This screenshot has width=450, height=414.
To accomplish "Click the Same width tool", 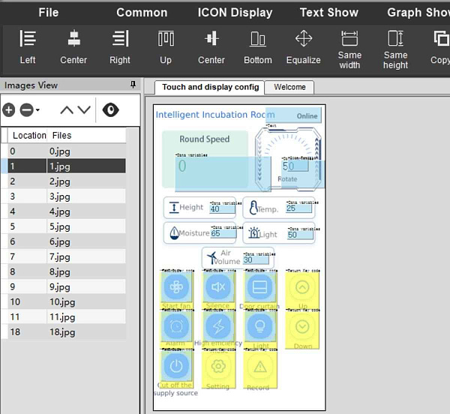I will pyautogui.click(x=349, y=46).
